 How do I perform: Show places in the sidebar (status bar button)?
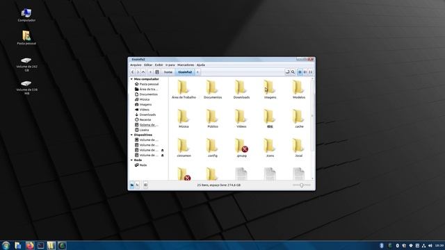pos(132,185)
